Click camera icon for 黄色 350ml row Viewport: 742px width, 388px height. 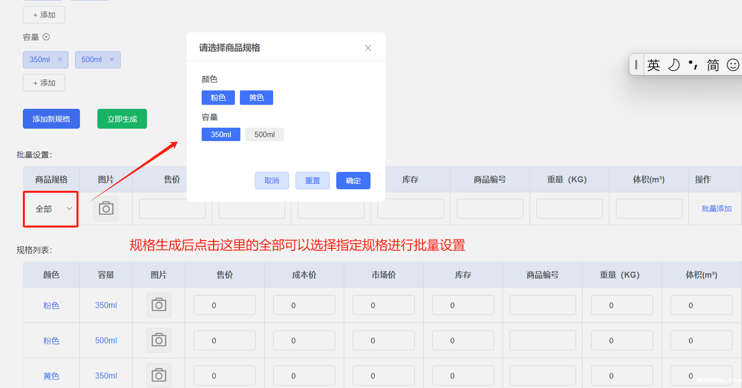(158, 376)
